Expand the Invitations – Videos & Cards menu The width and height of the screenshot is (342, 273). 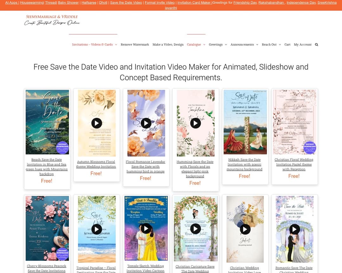tap(94, 45)
